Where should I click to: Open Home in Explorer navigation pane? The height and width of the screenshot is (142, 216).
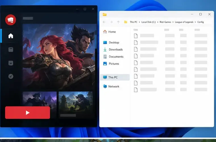pos(115,32)
